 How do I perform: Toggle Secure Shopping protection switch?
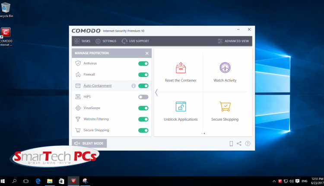[x=143, y=130]
